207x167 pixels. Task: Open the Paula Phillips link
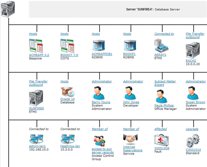pos(164,106)
